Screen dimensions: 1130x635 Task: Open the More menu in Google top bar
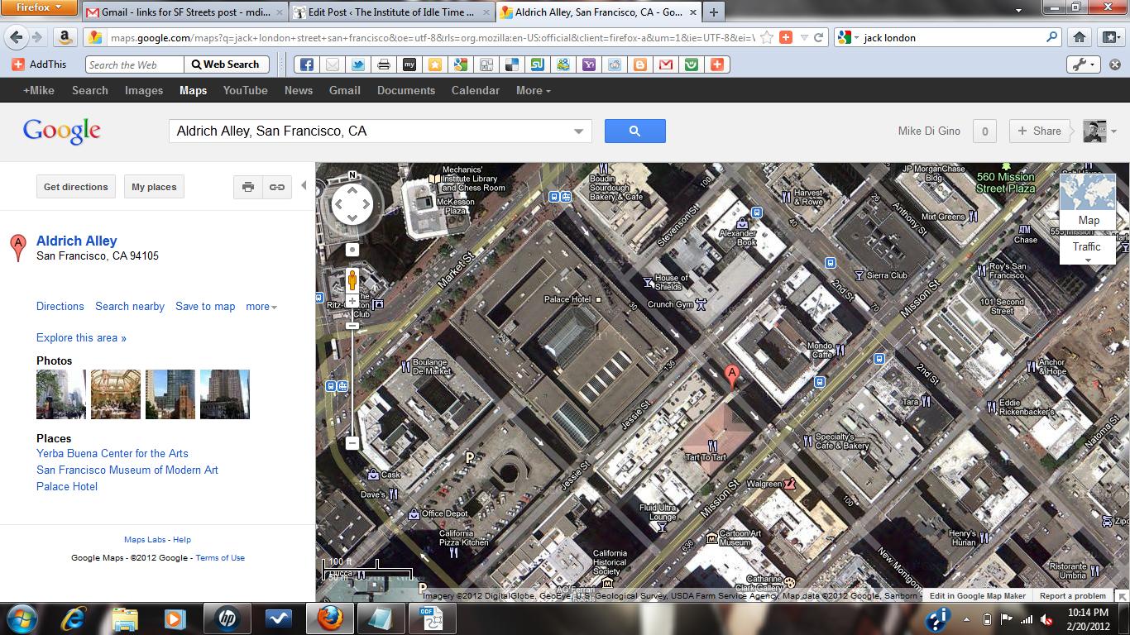pyautogui.click(x=533, y=90)
